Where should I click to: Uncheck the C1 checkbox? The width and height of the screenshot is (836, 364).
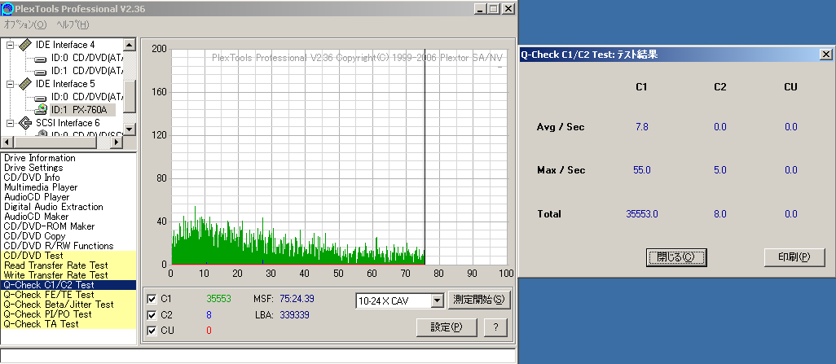tap(152, 299)
